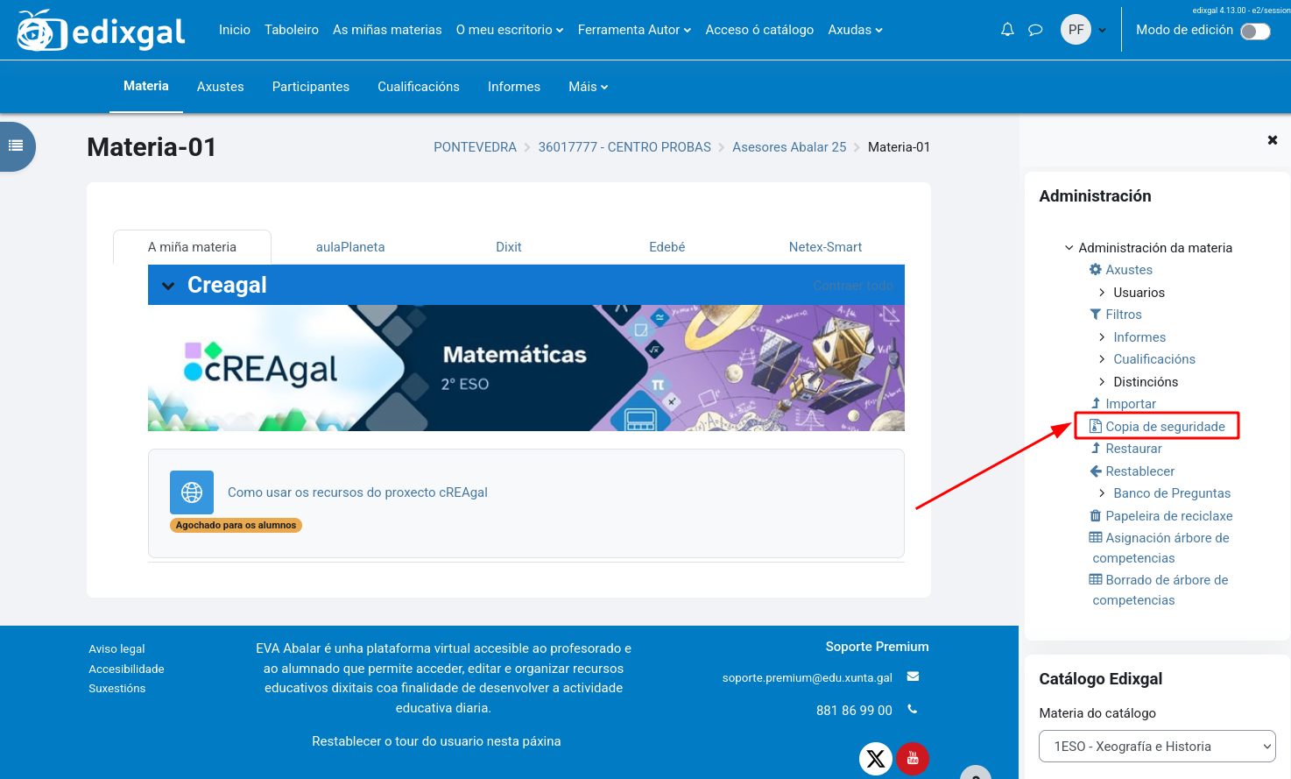This screenshot has height=779, width=1291.
Task: Open the Materia do catálogo dropdown
Action: [1157, 746]
